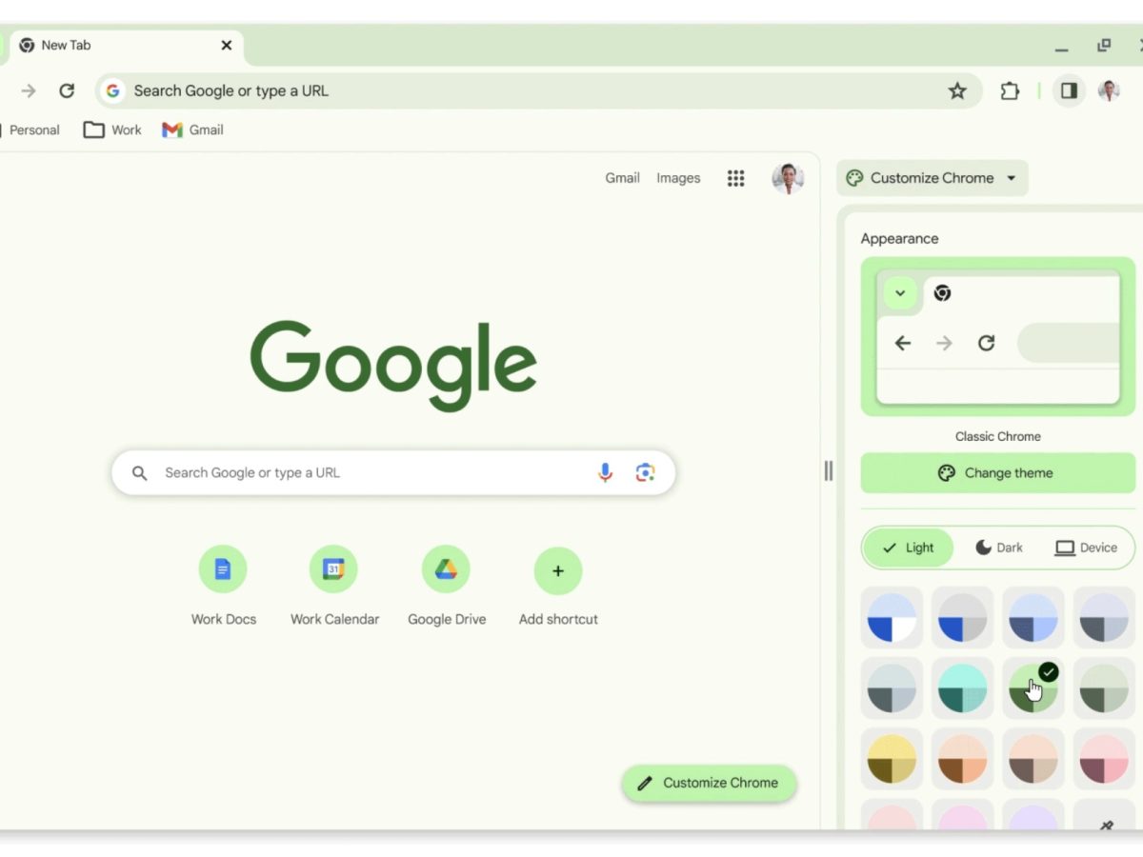Select the Light appearance mode
The height and width of the screenshot is (857, 1143).
click(909, 548)
